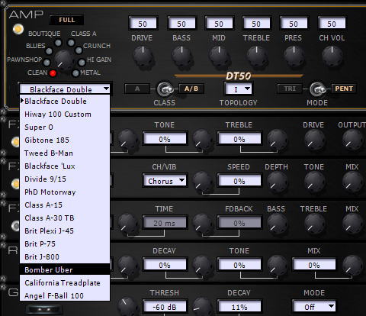Choose Blackface 'Lux from amp list
This screenshot has height=316, width=366.
[65, 166]
